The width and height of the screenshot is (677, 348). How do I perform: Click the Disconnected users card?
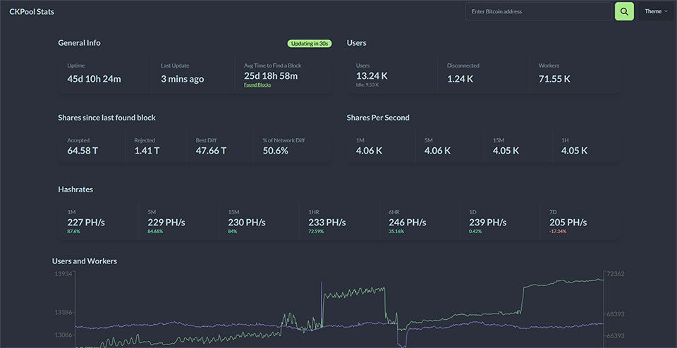483,73
